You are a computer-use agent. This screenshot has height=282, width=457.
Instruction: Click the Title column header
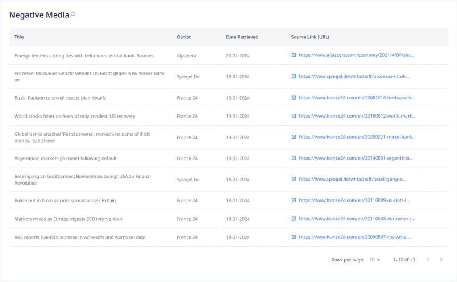[x=19, y=37]
